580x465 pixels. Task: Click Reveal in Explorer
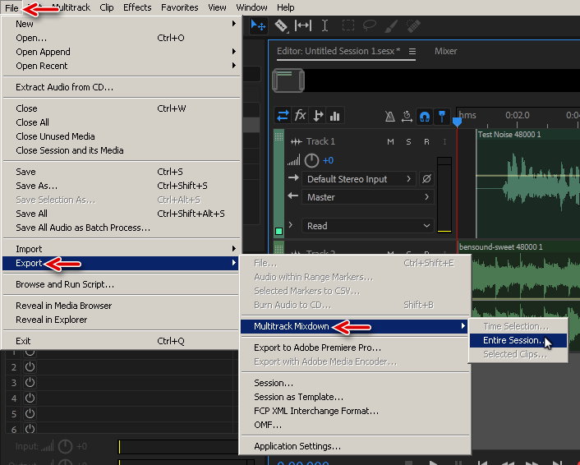[x=122, y=320]
